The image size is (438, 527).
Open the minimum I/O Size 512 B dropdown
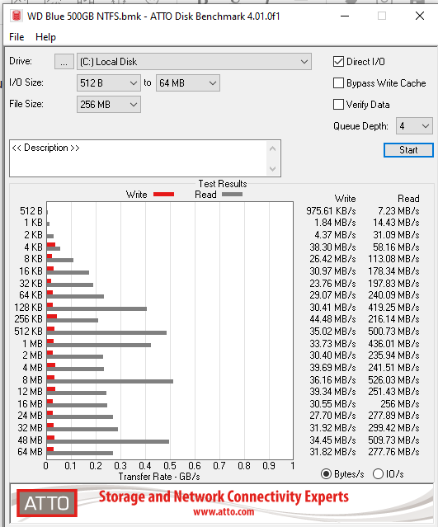109,83
